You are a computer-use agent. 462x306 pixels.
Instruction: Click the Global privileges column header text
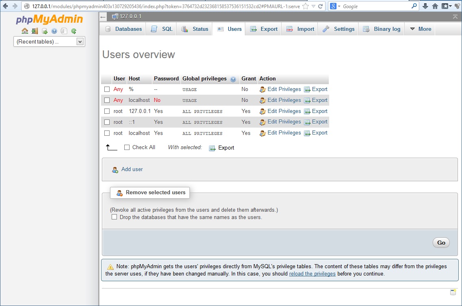205,79
